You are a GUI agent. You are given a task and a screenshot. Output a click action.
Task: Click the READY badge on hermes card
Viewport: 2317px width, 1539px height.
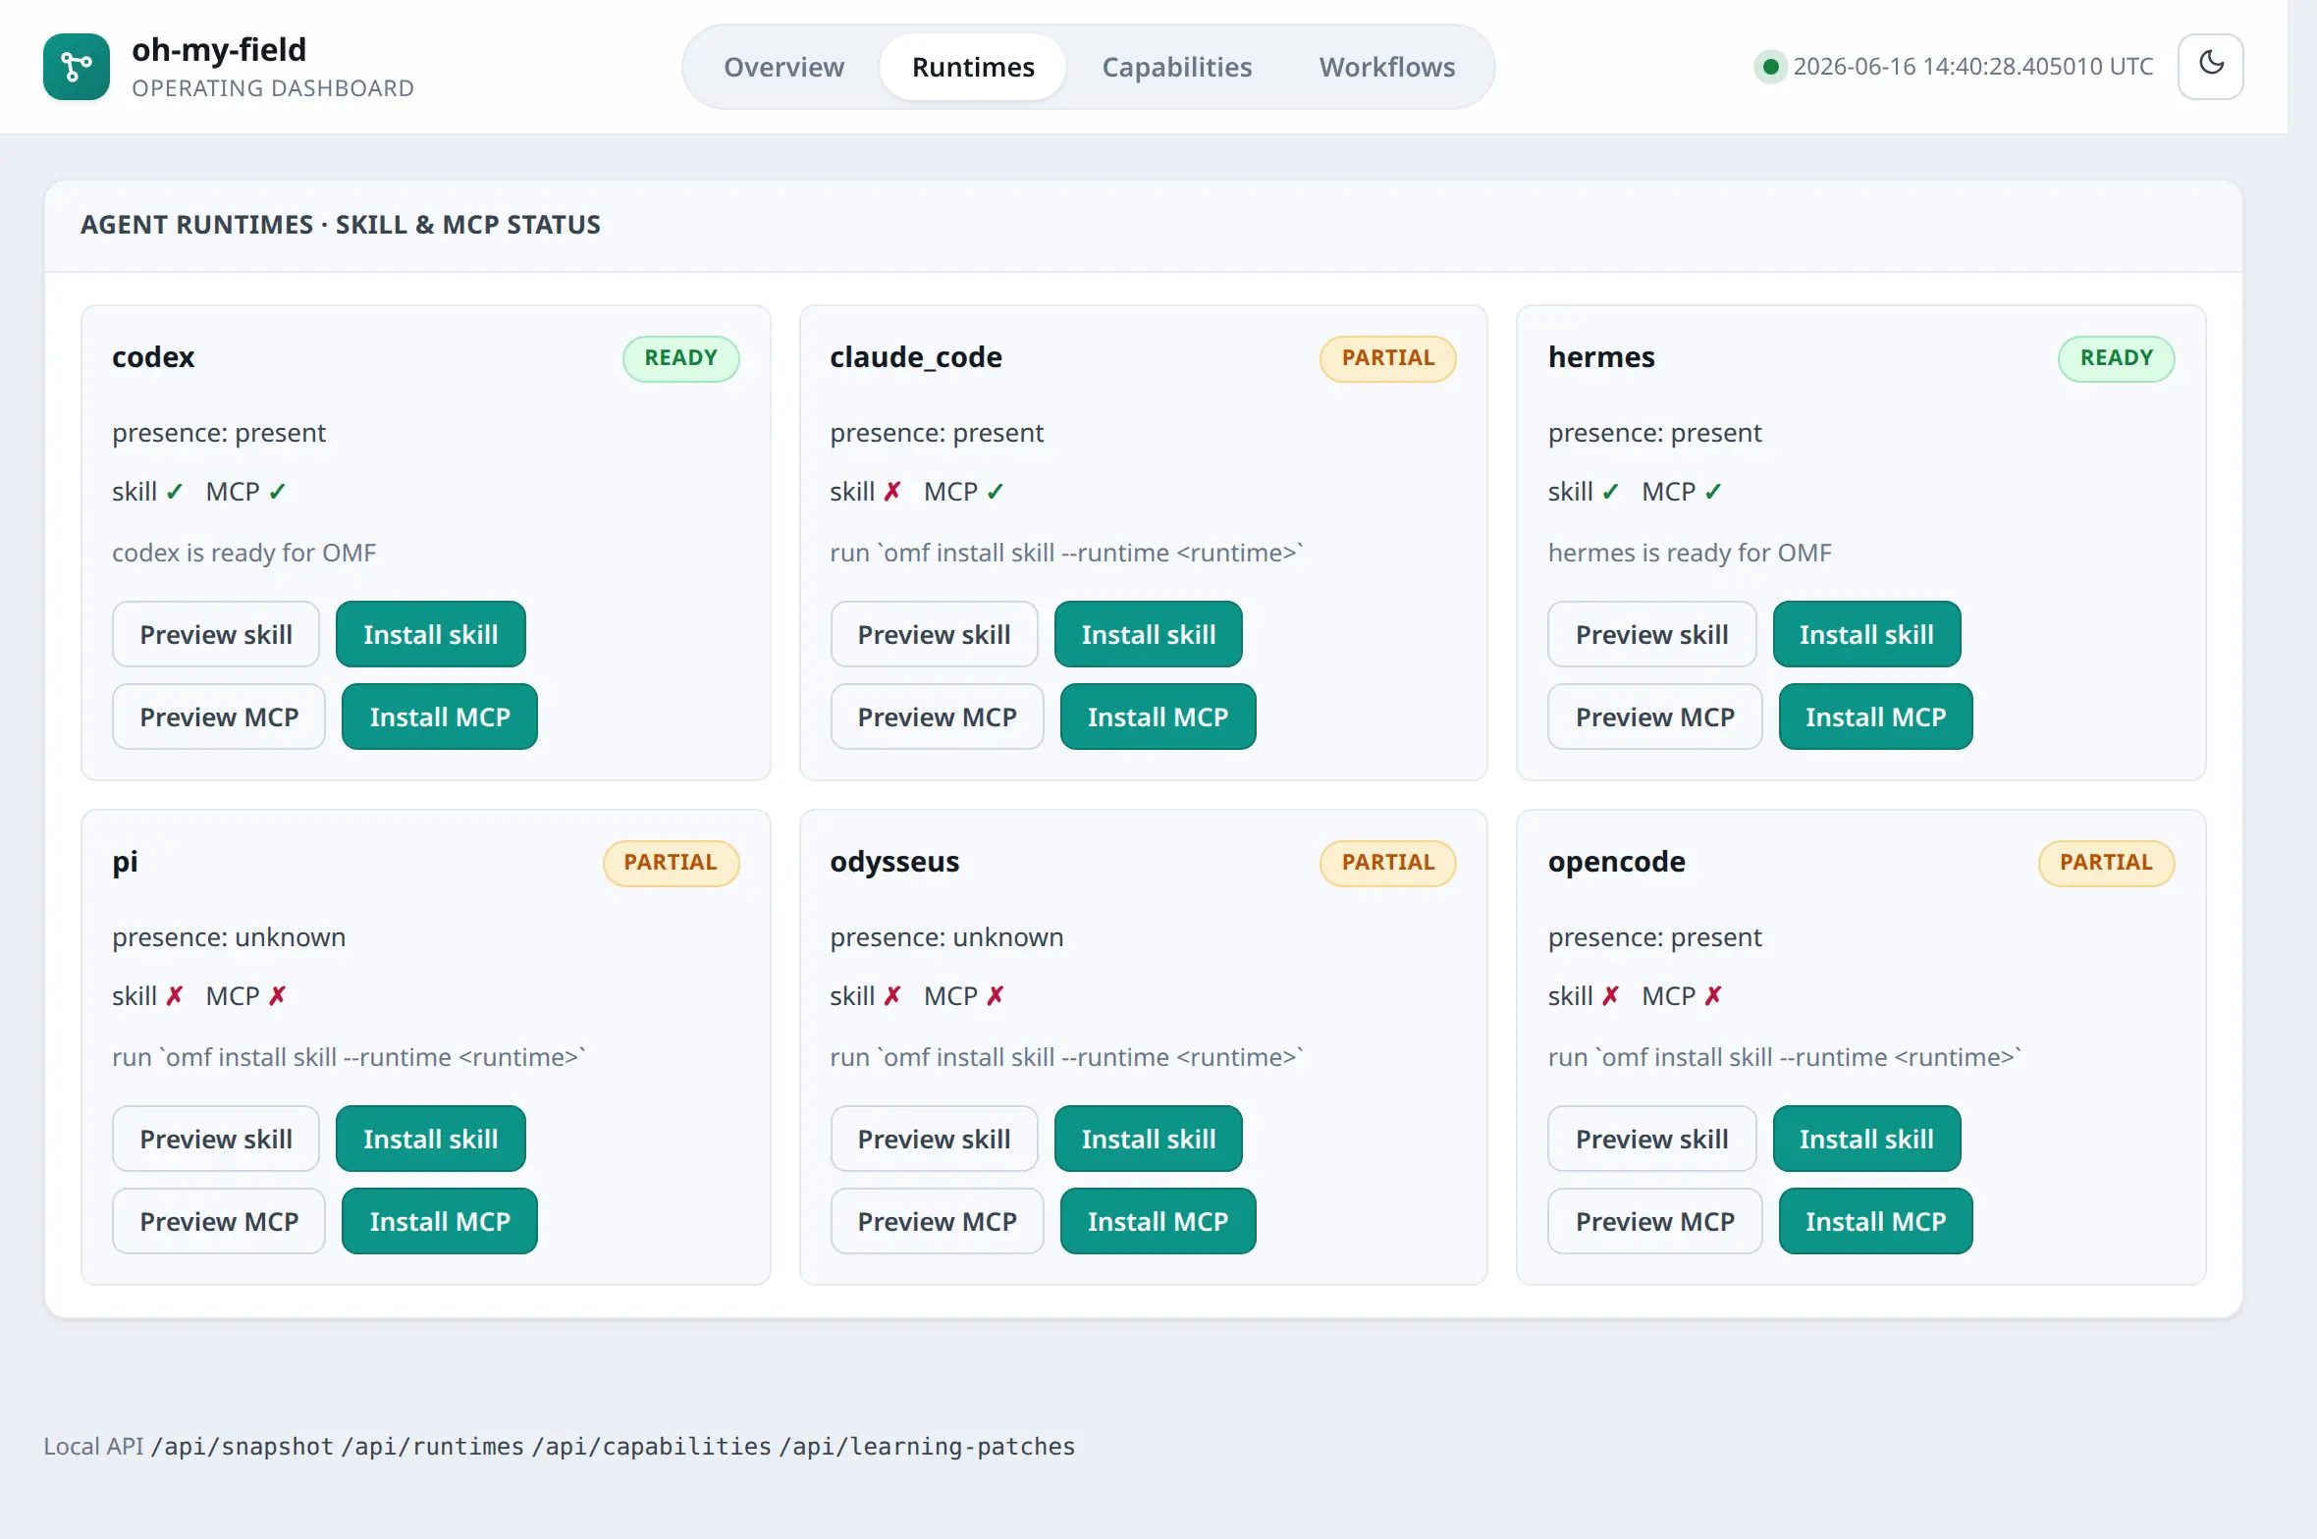click(x=2116, y=358)
